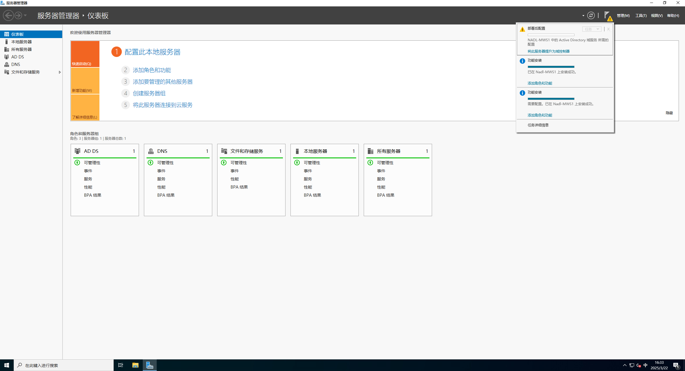Image resolution: width=685 pixels, height=371 pixels.
Task: Open BPA 结果 in the 文件和存储服务 tile
Action: click(239, 187)
